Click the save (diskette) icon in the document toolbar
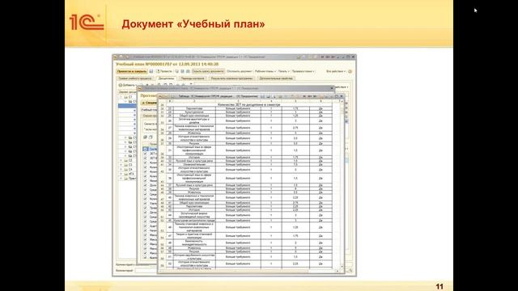 tap(151, 71)
